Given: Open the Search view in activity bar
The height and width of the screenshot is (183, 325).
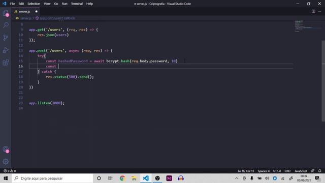Looking at the screenshot, I should (6, 25).
